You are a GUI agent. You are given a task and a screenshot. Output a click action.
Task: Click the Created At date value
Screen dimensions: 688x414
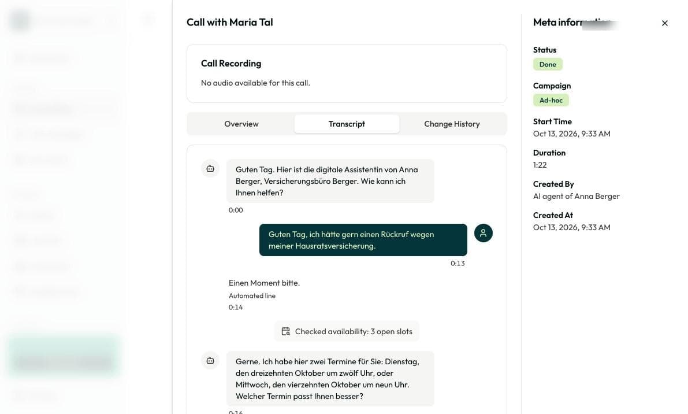[x=572, y=227]
